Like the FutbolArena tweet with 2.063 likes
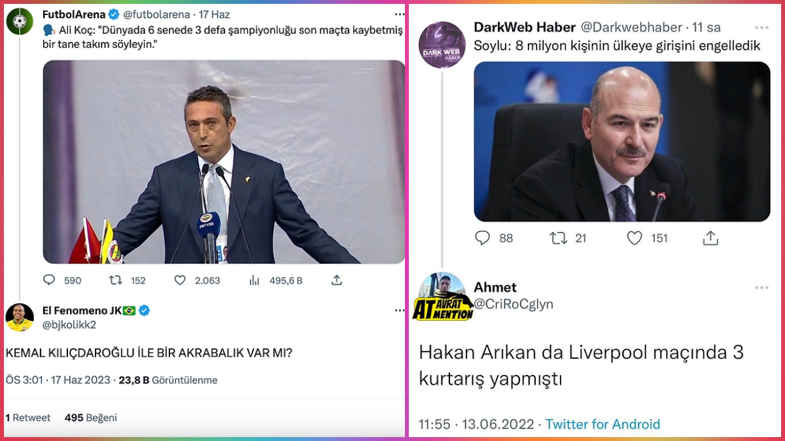The width and height of the screenshot is (785, 441). 180,280
